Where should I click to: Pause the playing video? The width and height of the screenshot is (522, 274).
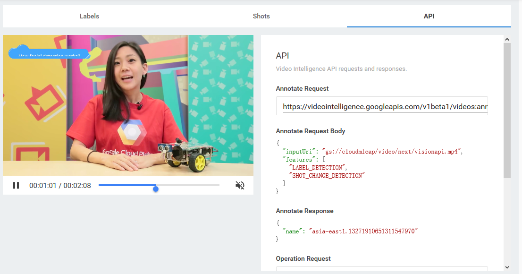(16, 185)
